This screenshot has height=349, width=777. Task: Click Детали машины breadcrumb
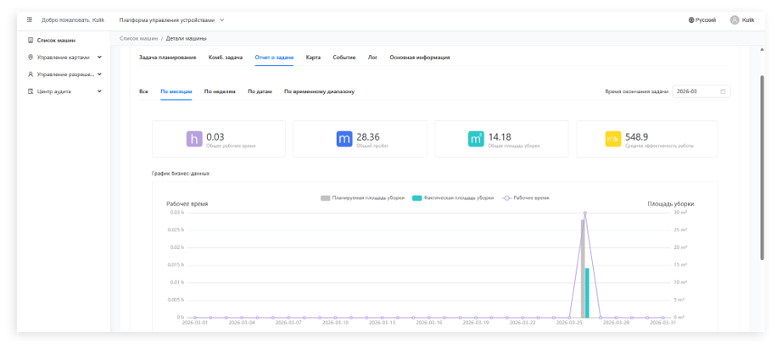coord(187,38)
